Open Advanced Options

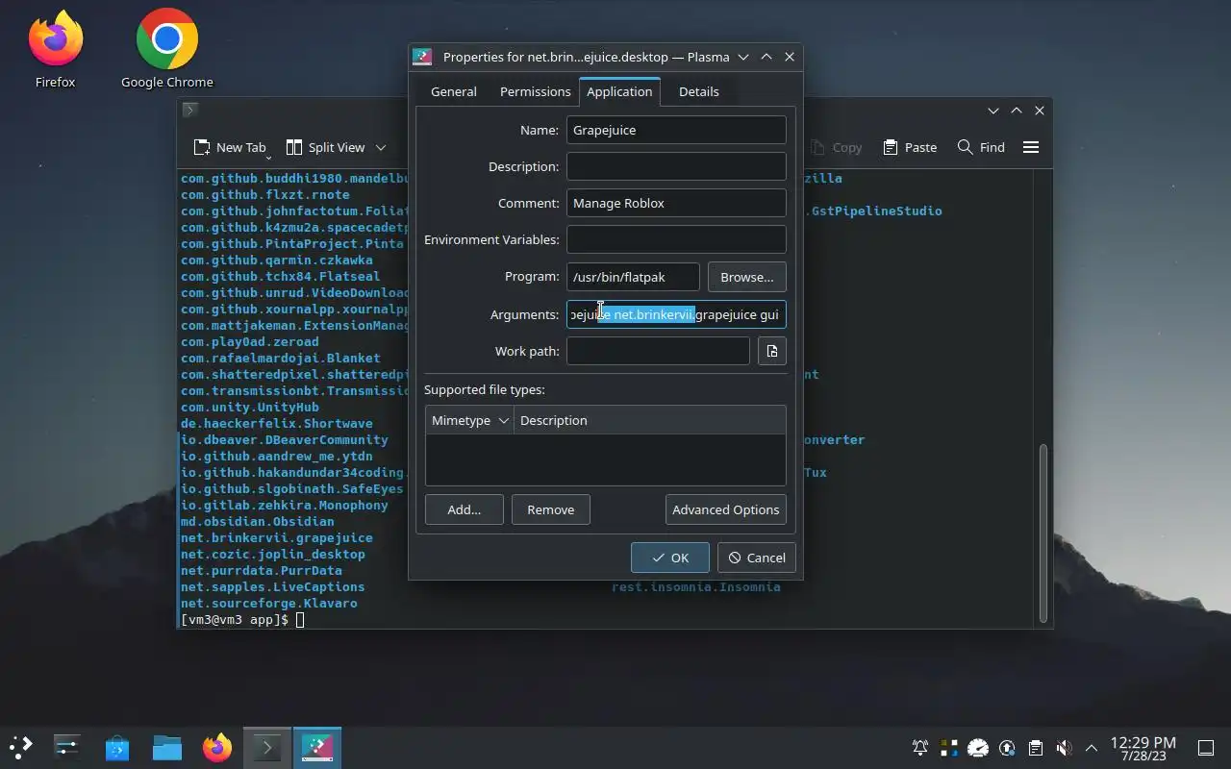click(726, 509)
